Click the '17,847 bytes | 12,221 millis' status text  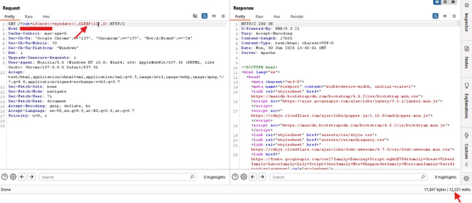tap(447, 189)
